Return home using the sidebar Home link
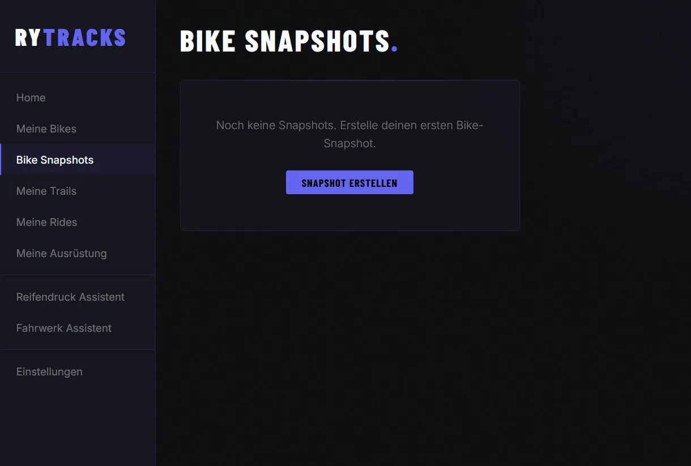691x466 pixels. [31, 97]
